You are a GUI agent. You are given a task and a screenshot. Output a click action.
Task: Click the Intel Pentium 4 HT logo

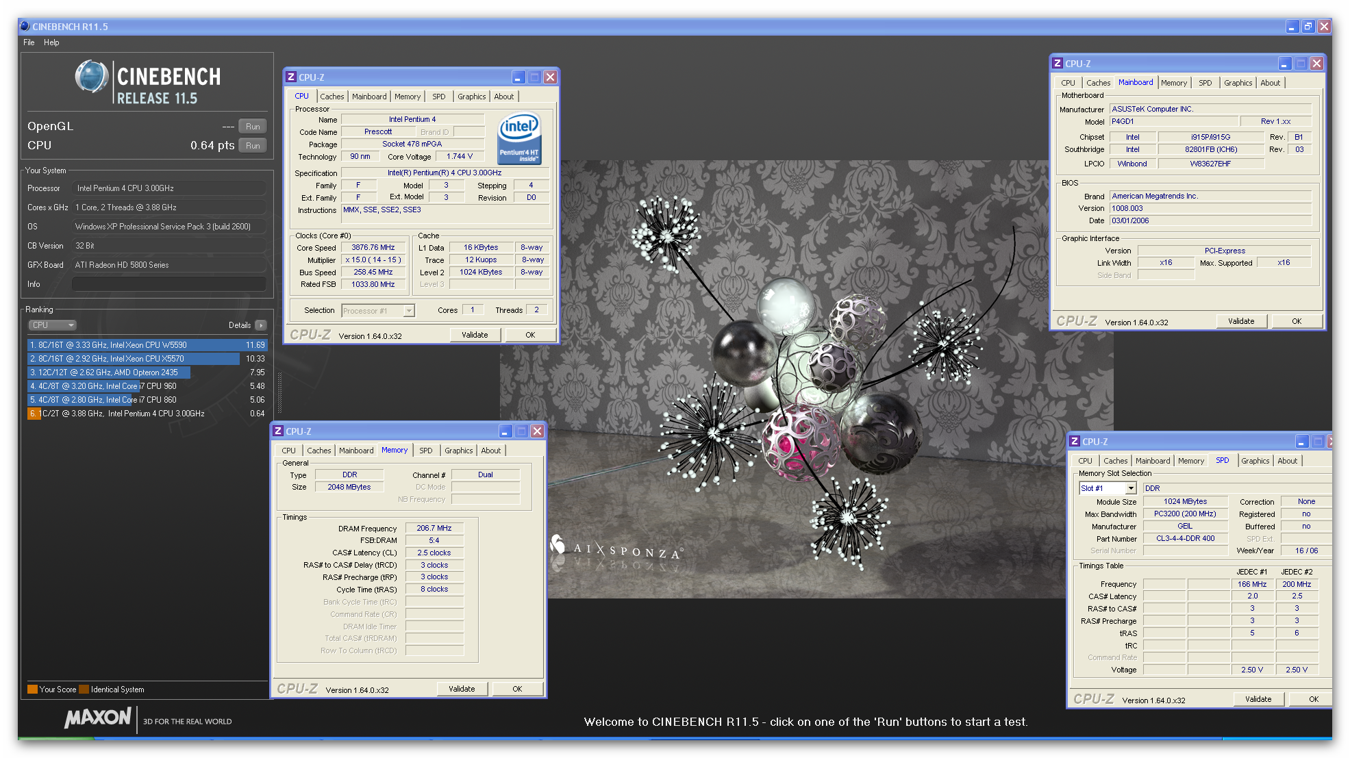tap(519, 138)
